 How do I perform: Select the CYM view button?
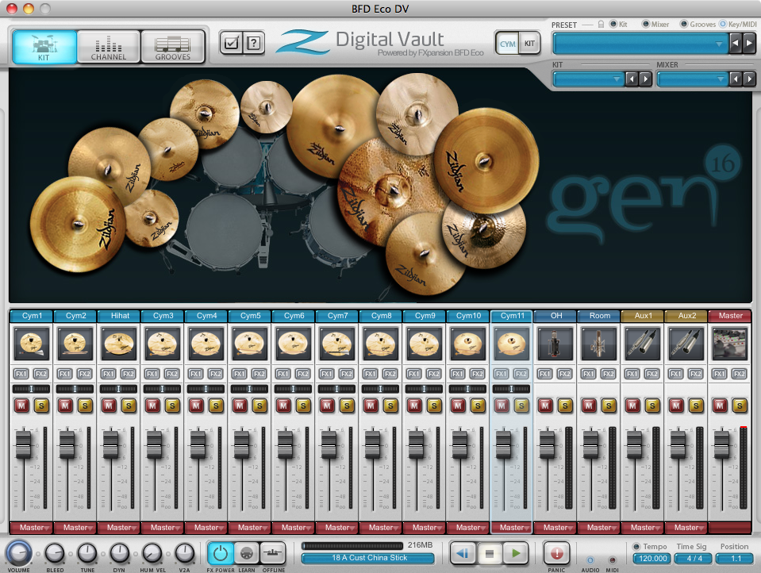[x=507, y=44]
